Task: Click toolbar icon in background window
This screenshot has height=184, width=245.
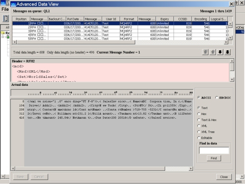Action: (5, 18)
